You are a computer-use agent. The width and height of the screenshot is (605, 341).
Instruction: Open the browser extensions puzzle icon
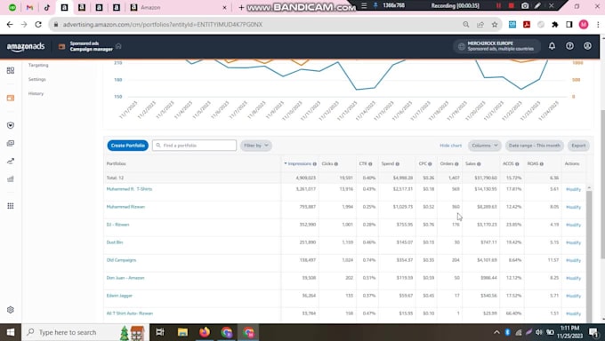click(x=555, y=24)
